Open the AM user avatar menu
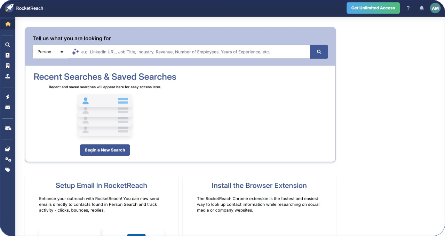Image resolution: width=445 pixels, height=236 pixels. tap(435, 8)
